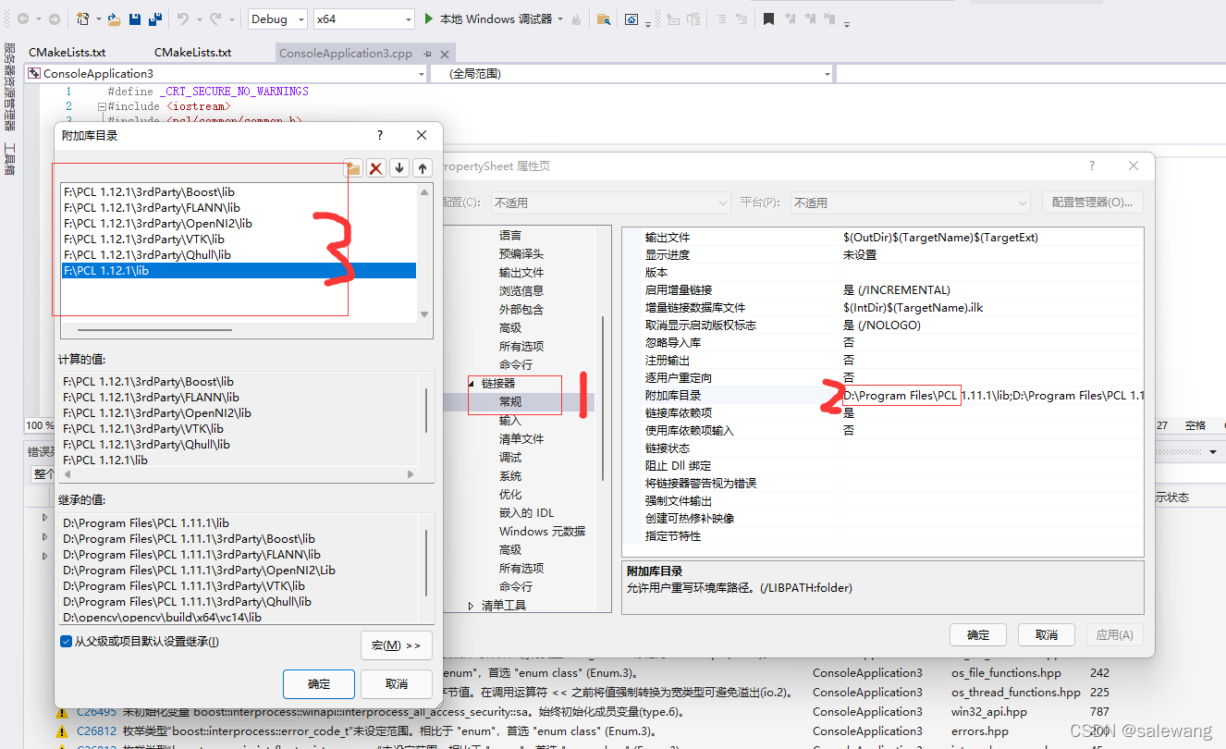Click the new item toolbar icon
The image size is (1226, 749).
tap(83, 18)
